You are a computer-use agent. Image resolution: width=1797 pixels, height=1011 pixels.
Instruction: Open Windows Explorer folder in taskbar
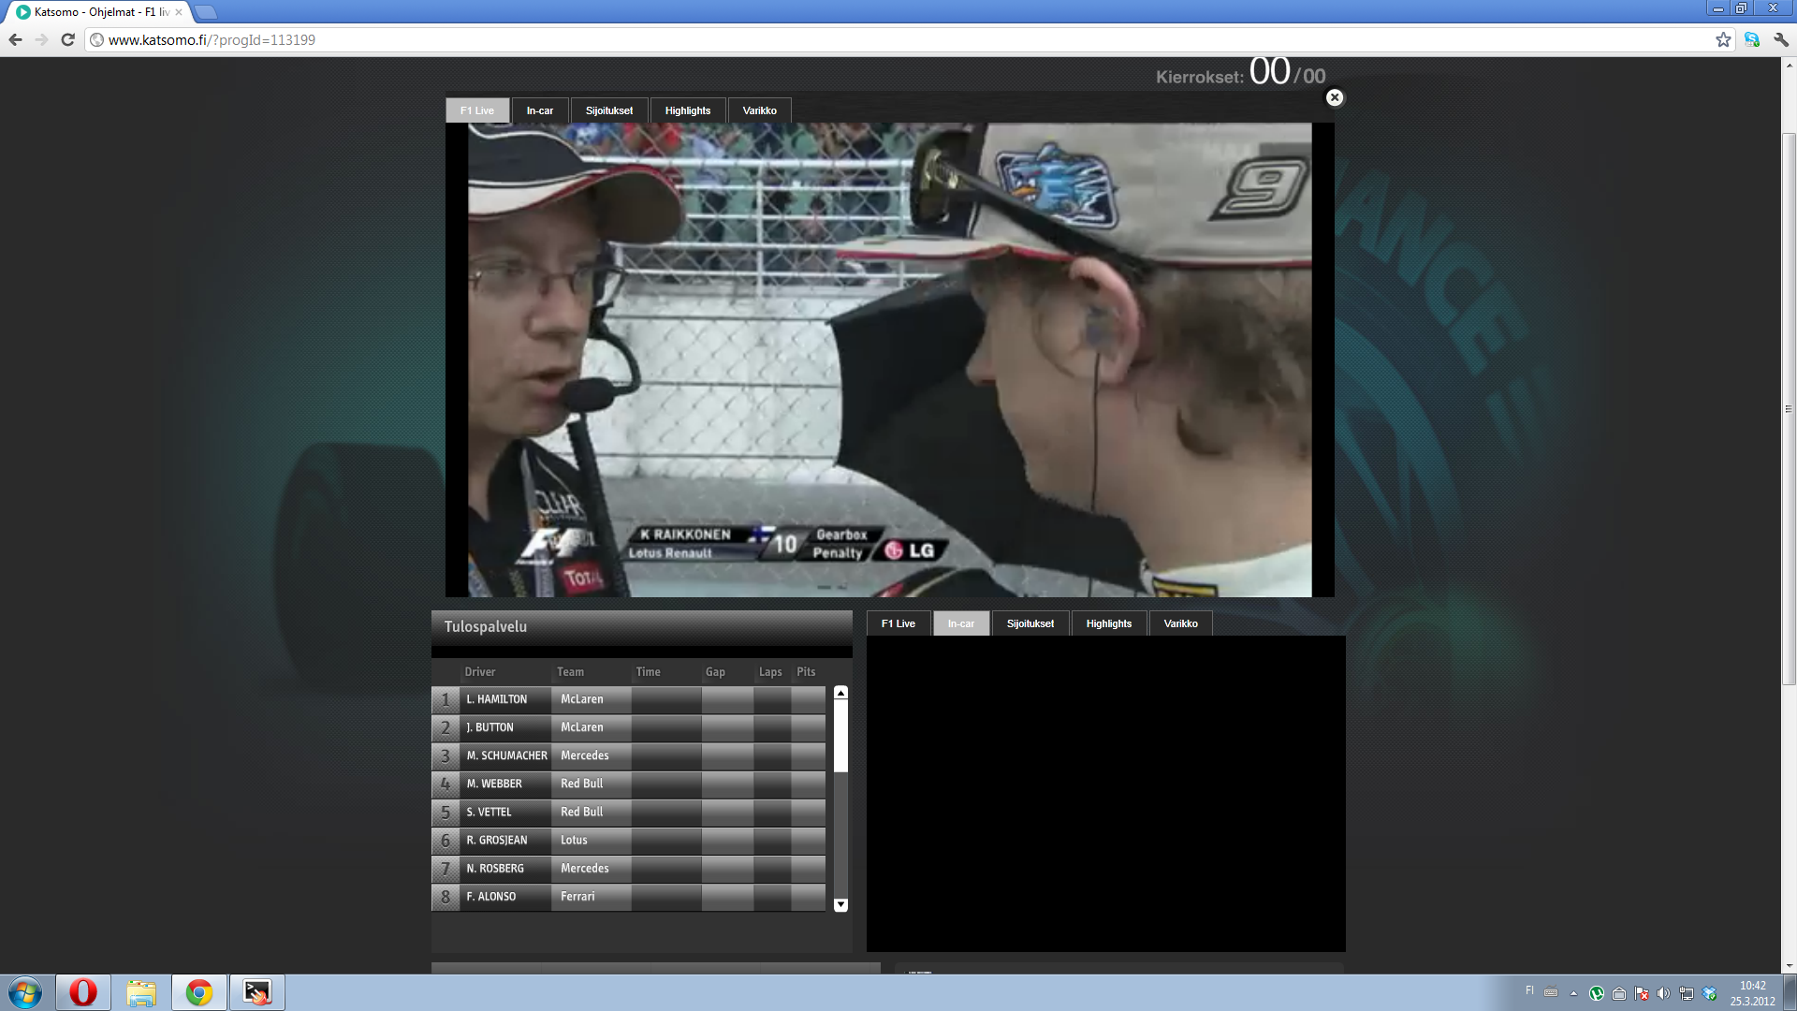pos(141,992)
